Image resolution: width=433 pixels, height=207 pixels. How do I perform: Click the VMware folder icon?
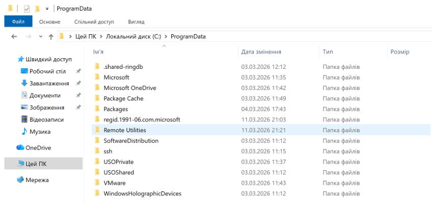tap(97, 183)
